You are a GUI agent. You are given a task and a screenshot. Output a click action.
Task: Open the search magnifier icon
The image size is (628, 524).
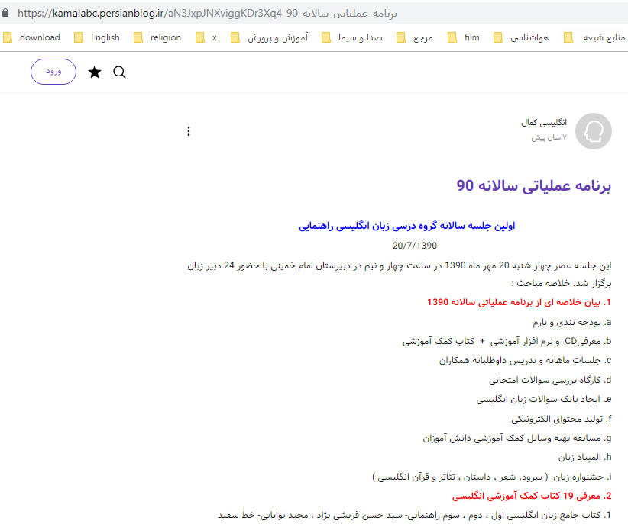click(x=119, y=72)
